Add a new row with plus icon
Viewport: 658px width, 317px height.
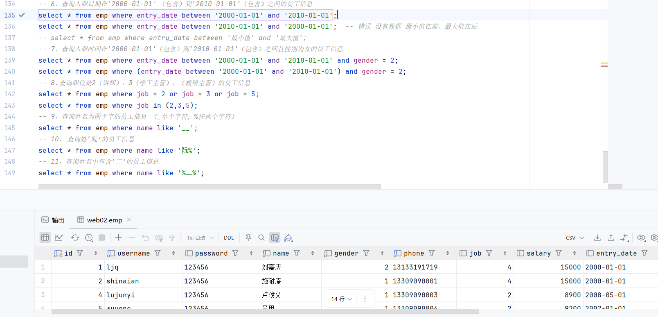[118, 238]
